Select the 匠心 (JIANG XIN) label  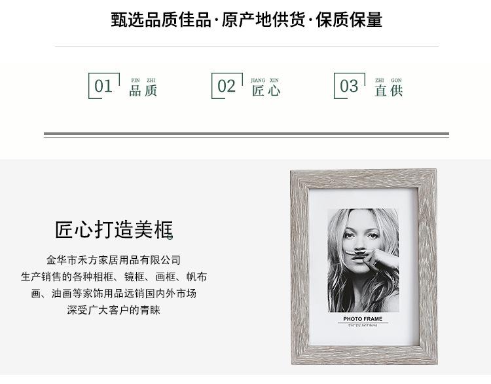click(266, 87)
